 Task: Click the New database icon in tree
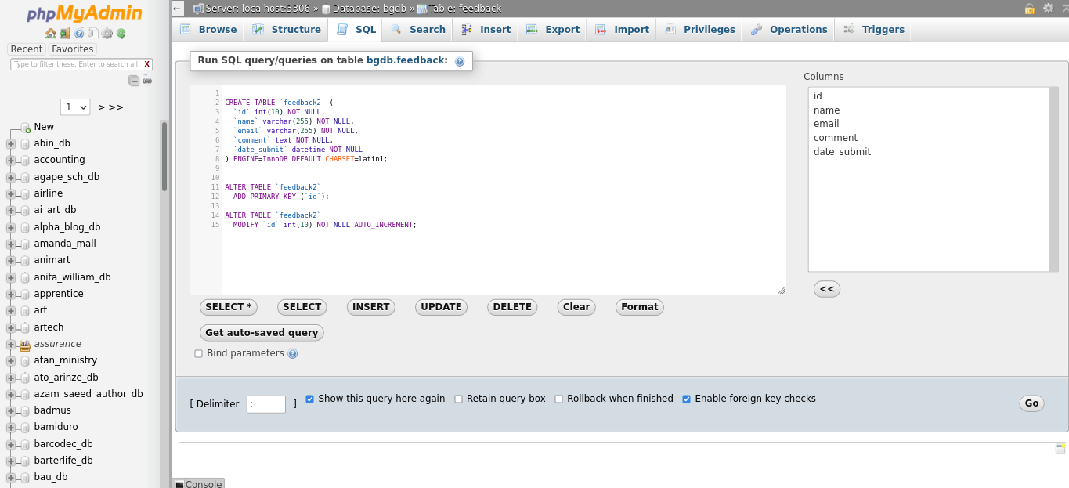tap(25, 127)
